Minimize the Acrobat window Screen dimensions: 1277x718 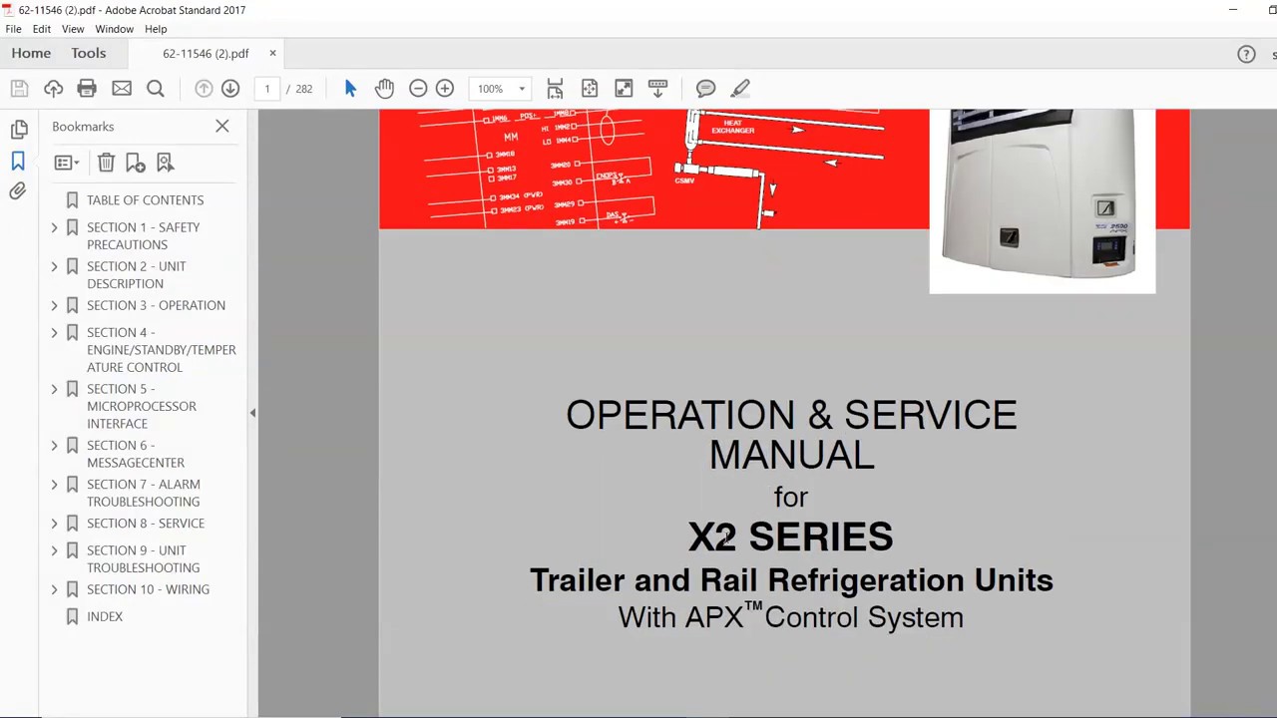pyautogui.click(x=1233, y=10)
